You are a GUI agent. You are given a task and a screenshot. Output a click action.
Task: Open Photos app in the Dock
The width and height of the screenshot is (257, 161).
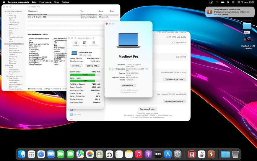click(90, 154)
